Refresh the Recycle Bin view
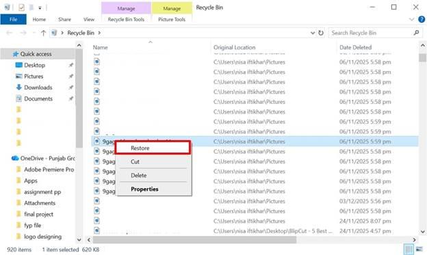The width and height of the screenshot is (427, 255). click(321, 33)
